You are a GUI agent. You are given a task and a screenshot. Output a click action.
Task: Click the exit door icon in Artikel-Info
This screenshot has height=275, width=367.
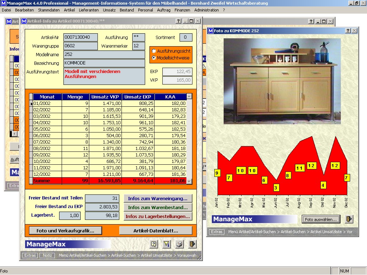192,244
